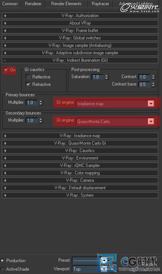Viewport: 162px width, 274px height.
Task: Click the plus icon beside V-Ray:: Color mapping
Action: 5,173
